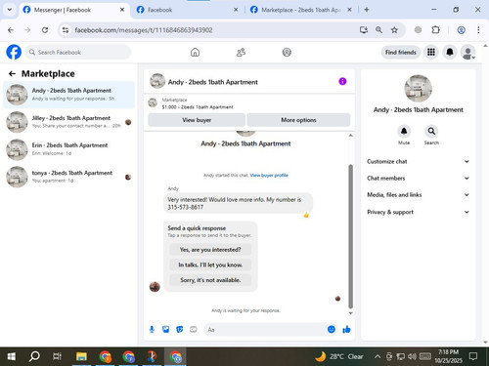Choose a GIF icon

pos(194,330)
